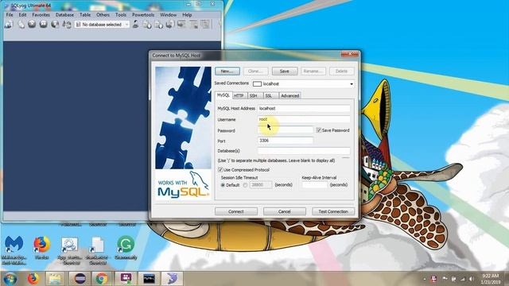This screenshot has height=286, width=509.
Task: Select the gear-image desktop shortcut
Action: point(69,250)
